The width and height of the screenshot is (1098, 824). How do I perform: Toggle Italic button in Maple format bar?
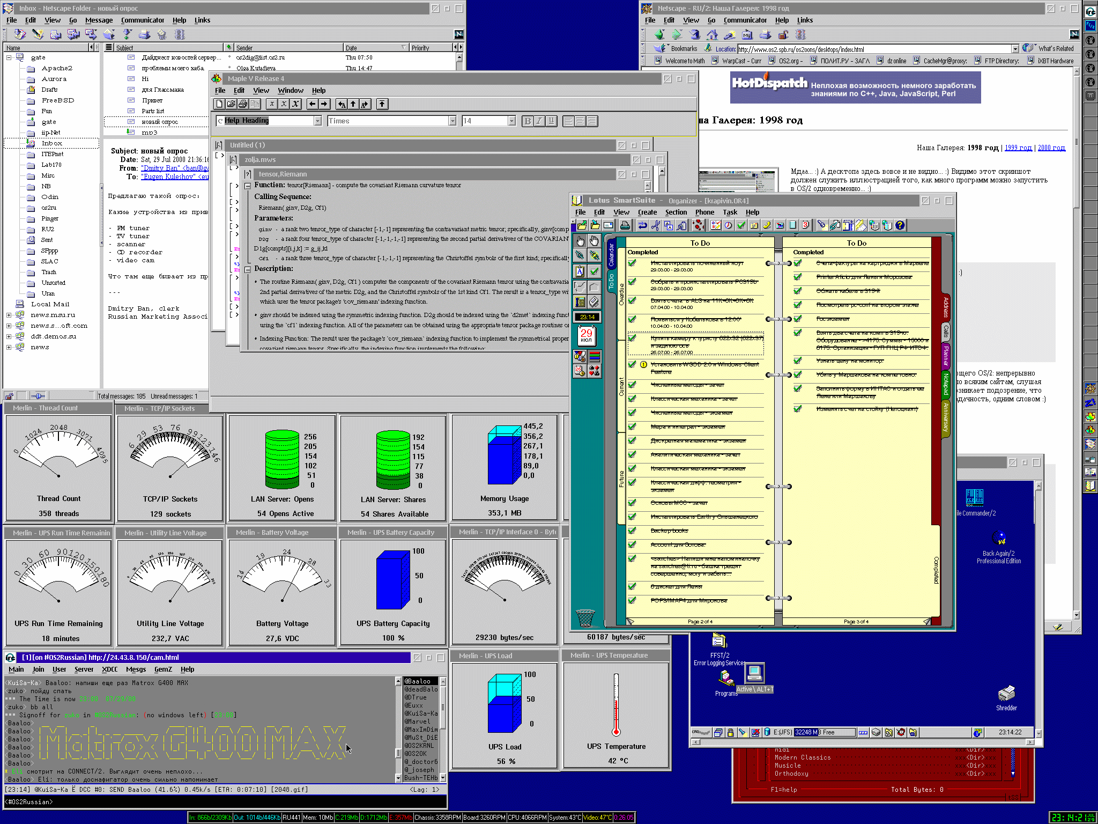pyautogui.click(x=539, y=121)
